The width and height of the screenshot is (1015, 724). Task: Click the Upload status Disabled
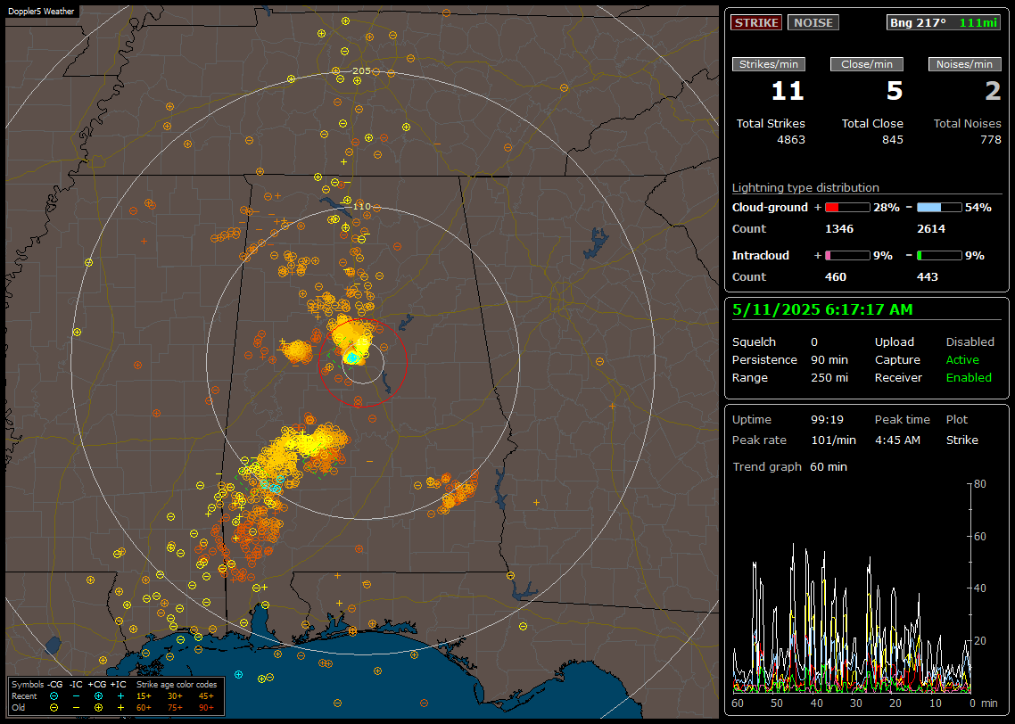click(970, 342)
